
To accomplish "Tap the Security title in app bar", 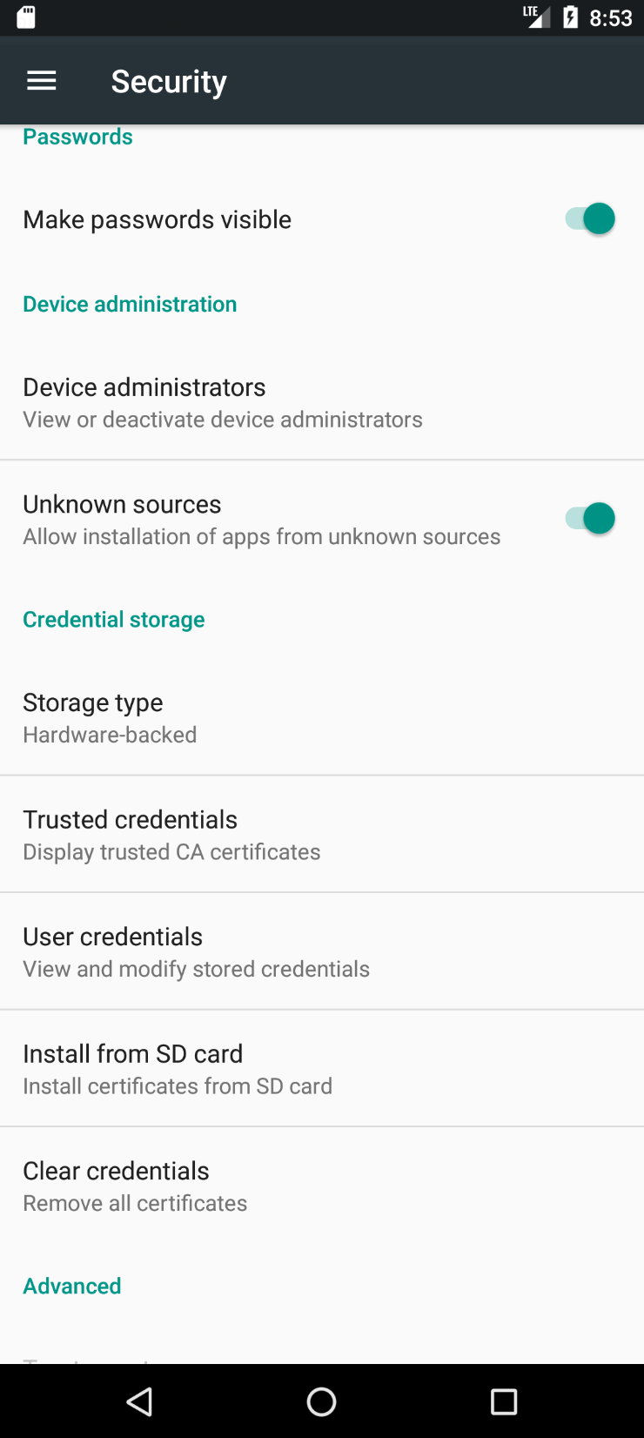I will tap(169, 82).
